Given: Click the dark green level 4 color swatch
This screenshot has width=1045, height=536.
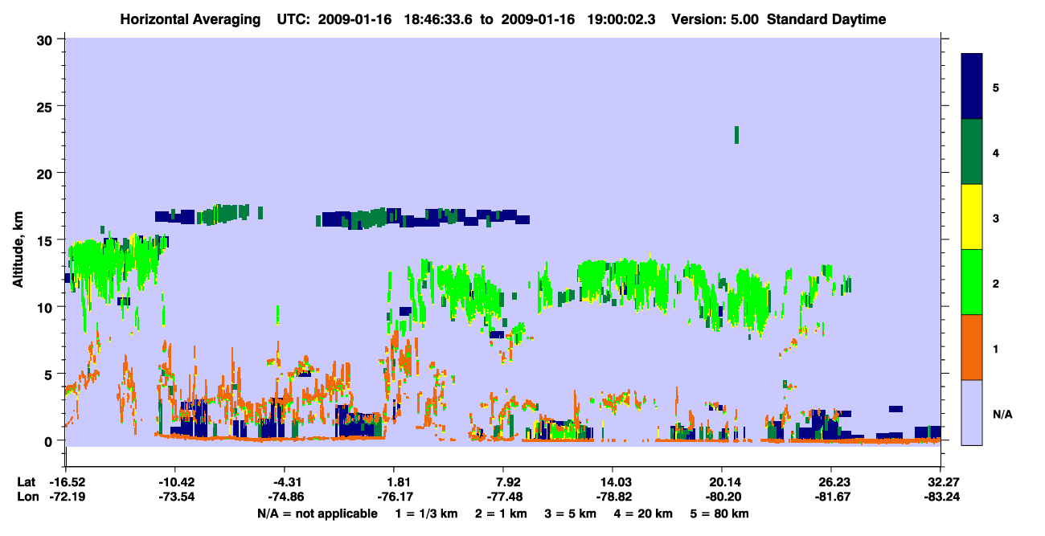Looking at the screenshot, I should click(972, 152).
